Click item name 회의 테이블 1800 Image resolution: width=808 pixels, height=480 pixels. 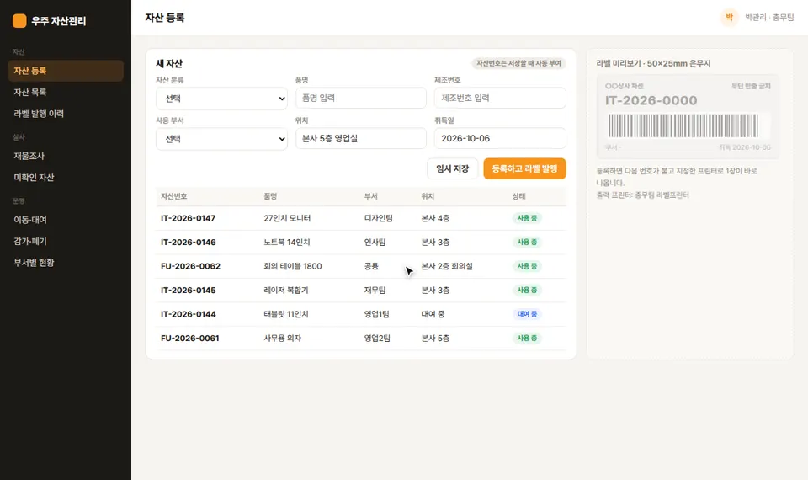coord(293,266)
